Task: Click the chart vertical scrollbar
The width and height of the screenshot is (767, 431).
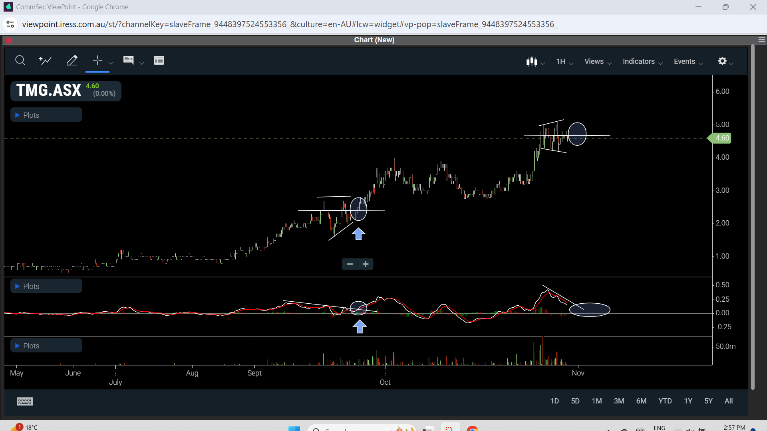Action: tap(753, 217)
